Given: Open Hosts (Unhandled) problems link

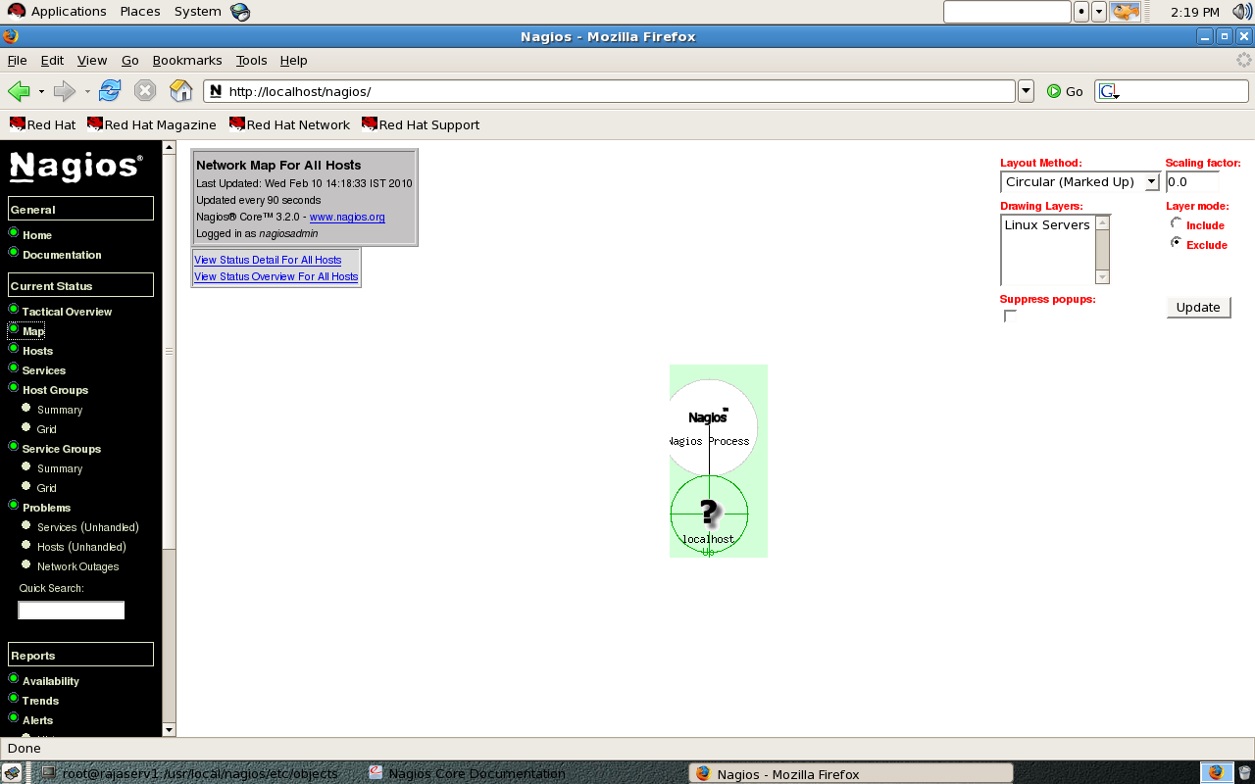Looking at the screenshot, I should click(x=81, y=547).
